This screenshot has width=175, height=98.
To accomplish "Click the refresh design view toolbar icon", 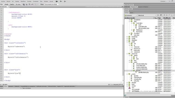I will click(x=38, y=4).
